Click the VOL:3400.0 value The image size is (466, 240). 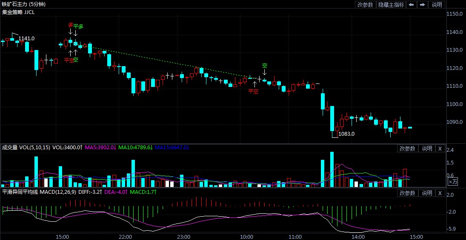pyautogui.click(x=68, y=147)
